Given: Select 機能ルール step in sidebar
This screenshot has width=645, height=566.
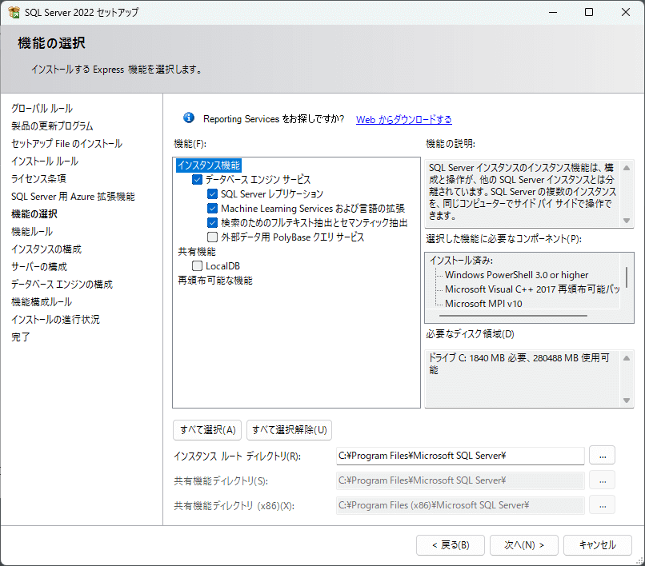Looking at the screenshot, I should (x=32, y=231).
